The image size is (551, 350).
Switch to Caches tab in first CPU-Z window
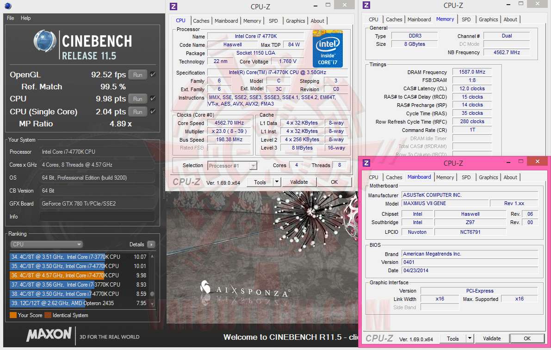(x=201, y=21)
